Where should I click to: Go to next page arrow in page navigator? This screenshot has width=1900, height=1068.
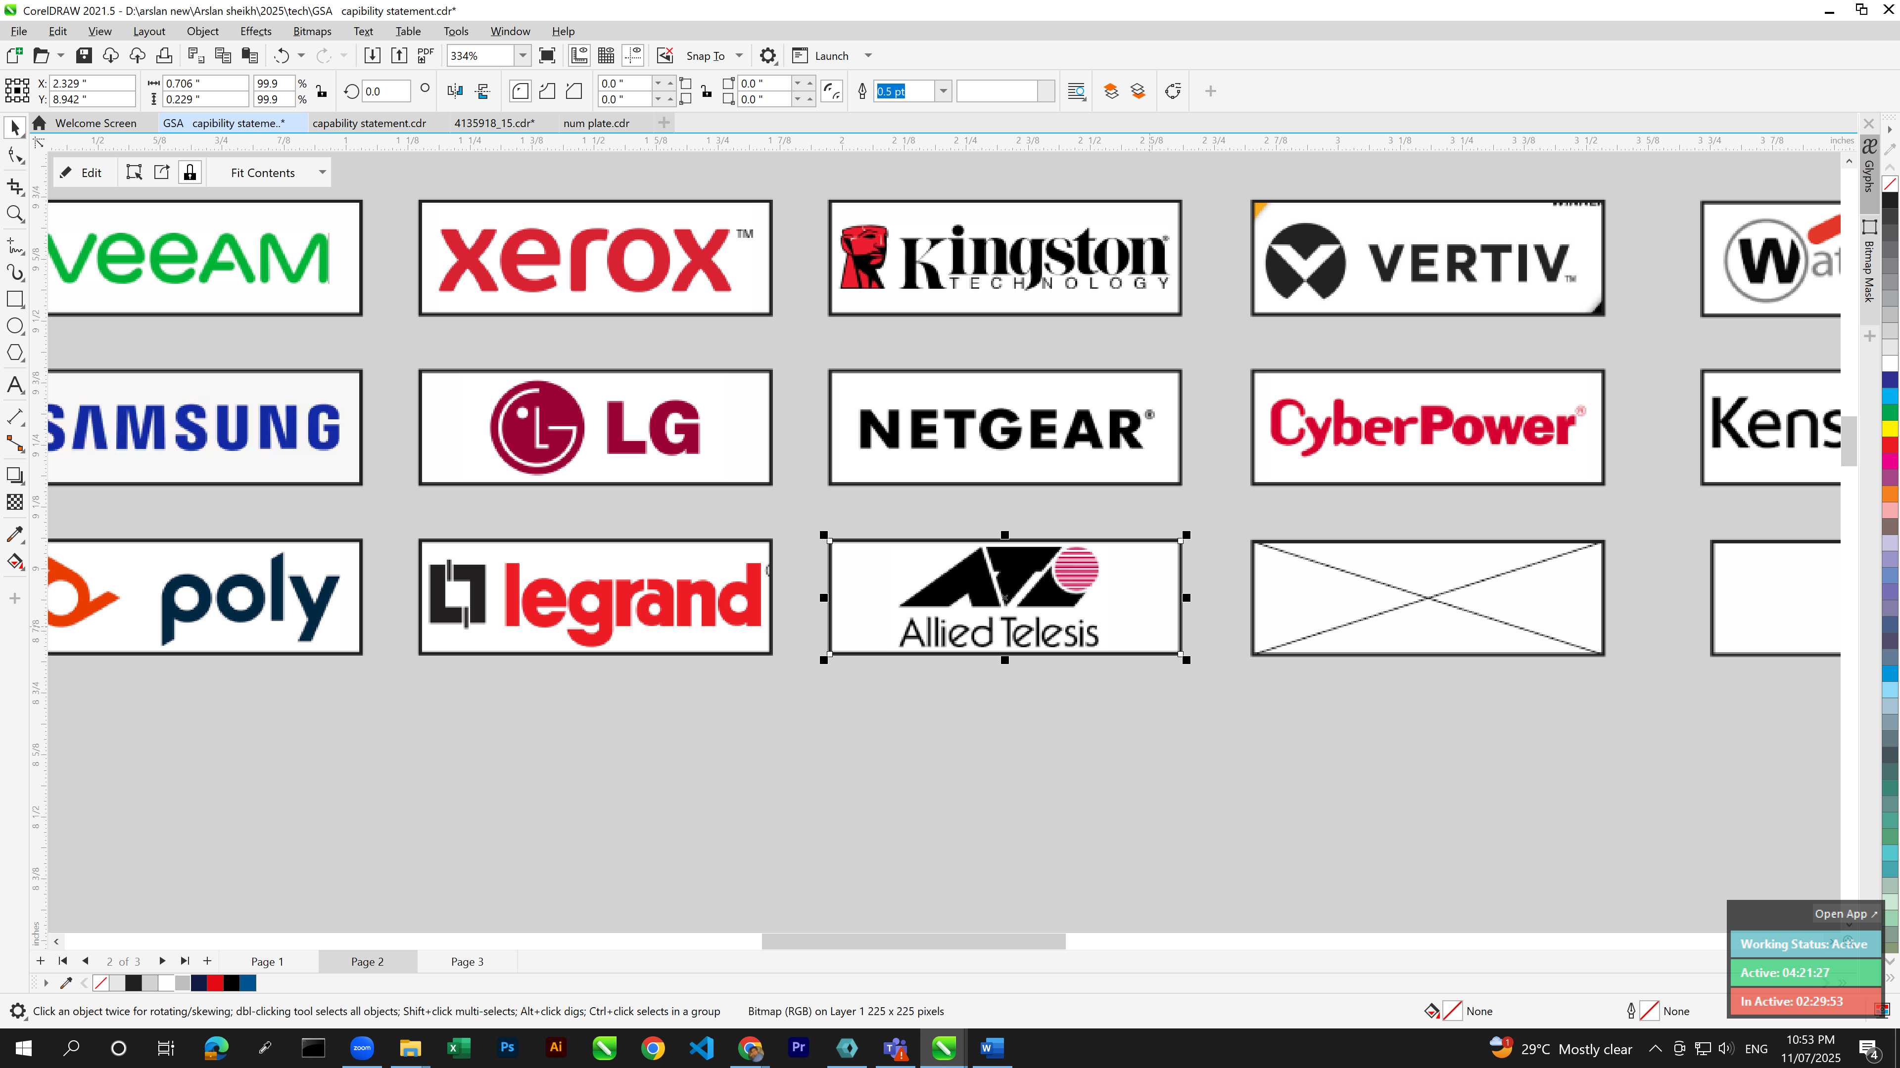tap(161, 961)
